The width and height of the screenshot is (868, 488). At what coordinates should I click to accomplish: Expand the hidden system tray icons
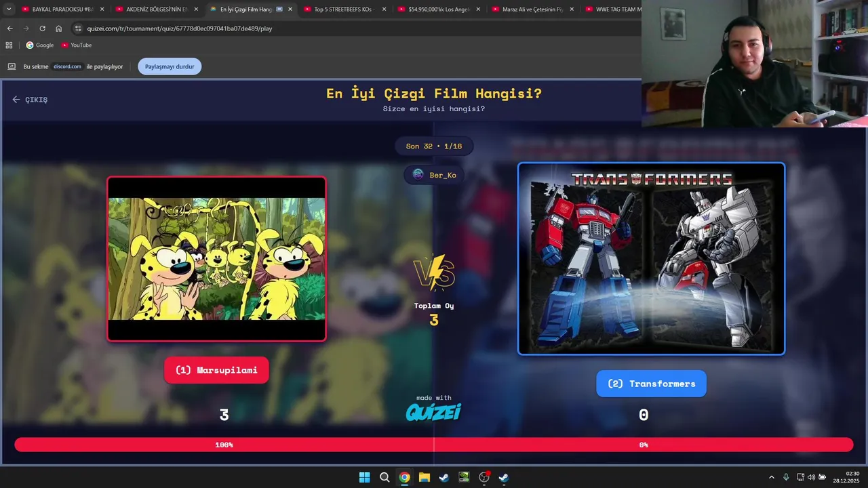[x=771, y=477]
